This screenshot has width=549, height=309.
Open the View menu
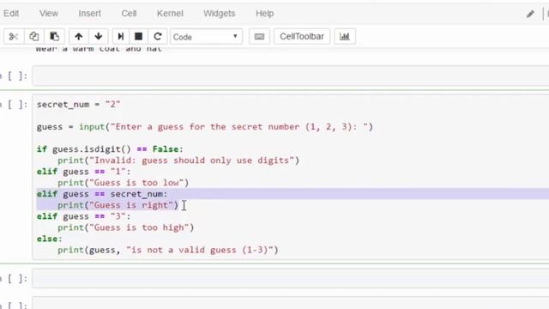click(x=49, y=14)
